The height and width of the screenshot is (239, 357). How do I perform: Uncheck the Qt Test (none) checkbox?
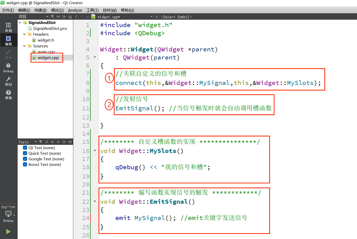pyautogui.click(x=25, y=148)
